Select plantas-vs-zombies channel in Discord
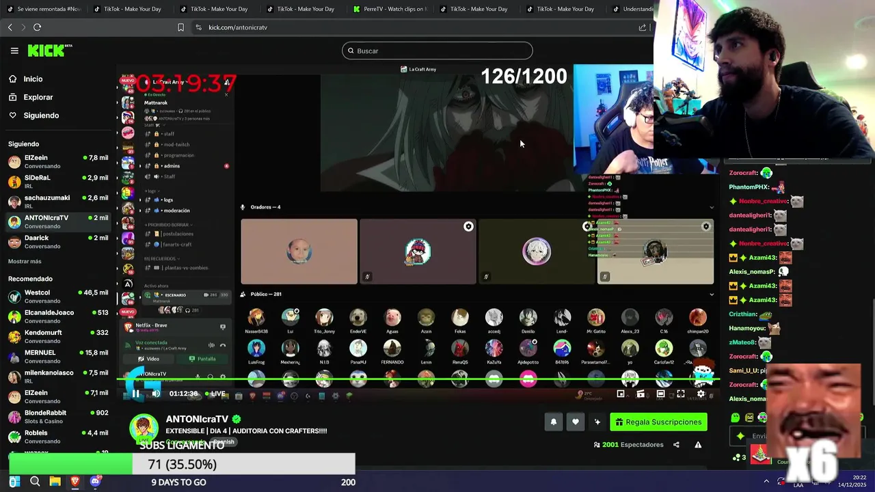875x492 pixels. tap(185, 268)
